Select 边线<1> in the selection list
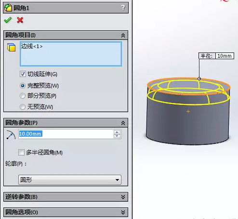Viewport: 238px width, 219px height. pyautogui.click(x=32, y=46)
